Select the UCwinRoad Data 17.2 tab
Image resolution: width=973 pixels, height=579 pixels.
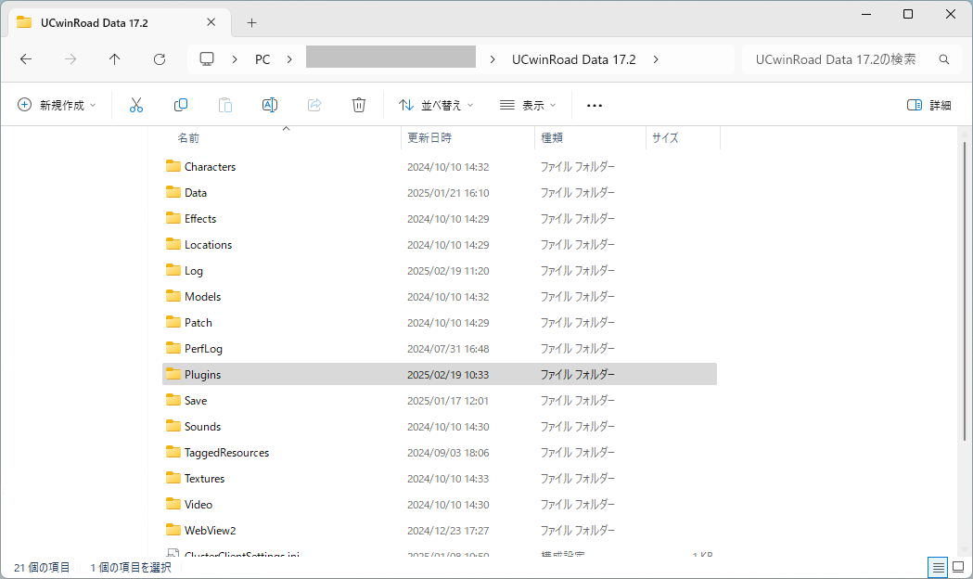[x=116, y=22]
